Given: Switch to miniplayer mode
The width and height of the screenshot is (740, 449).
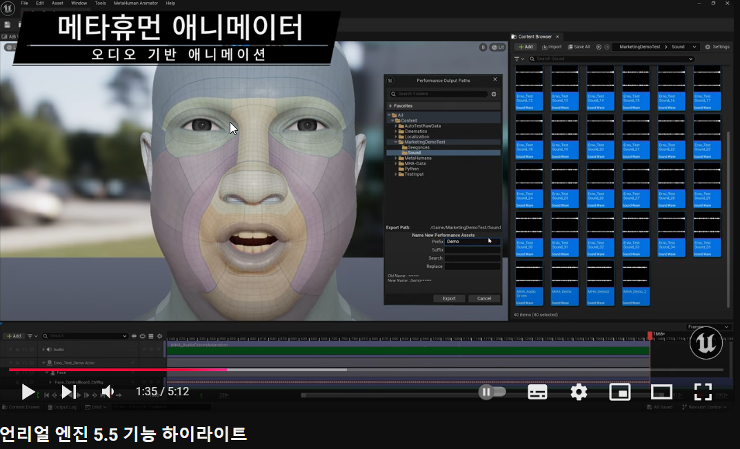Looking at the screenshot, I should [620, 392].
